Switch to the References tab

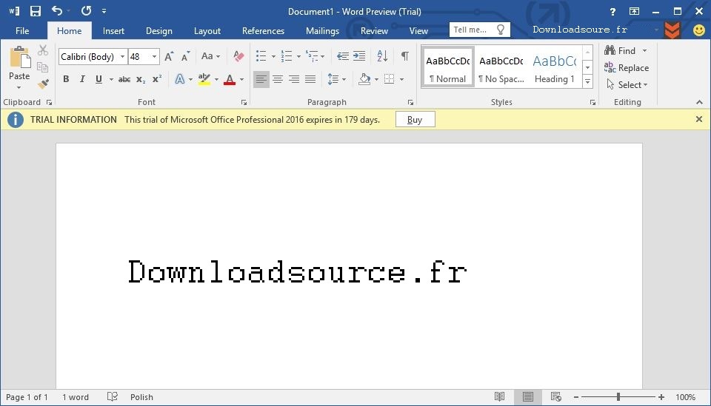[263, 31]
